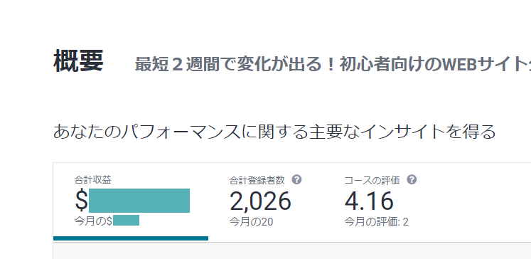
Task: Click the large teal block hiding total revenue
Action: (139, 201)
